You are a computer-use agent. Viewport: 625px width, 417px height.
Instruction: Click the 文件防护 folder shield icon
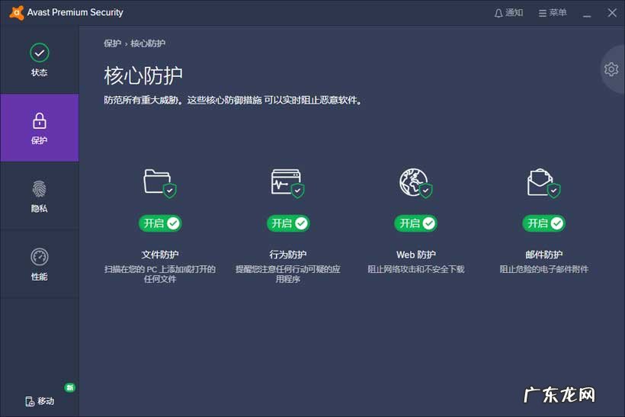tap(160, 184)
